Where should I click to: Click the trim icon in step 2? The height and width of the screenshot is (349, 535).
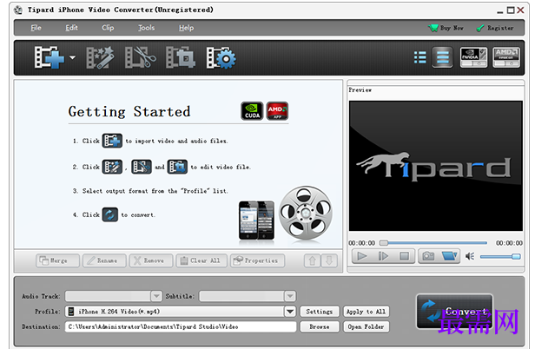[142, 167]
